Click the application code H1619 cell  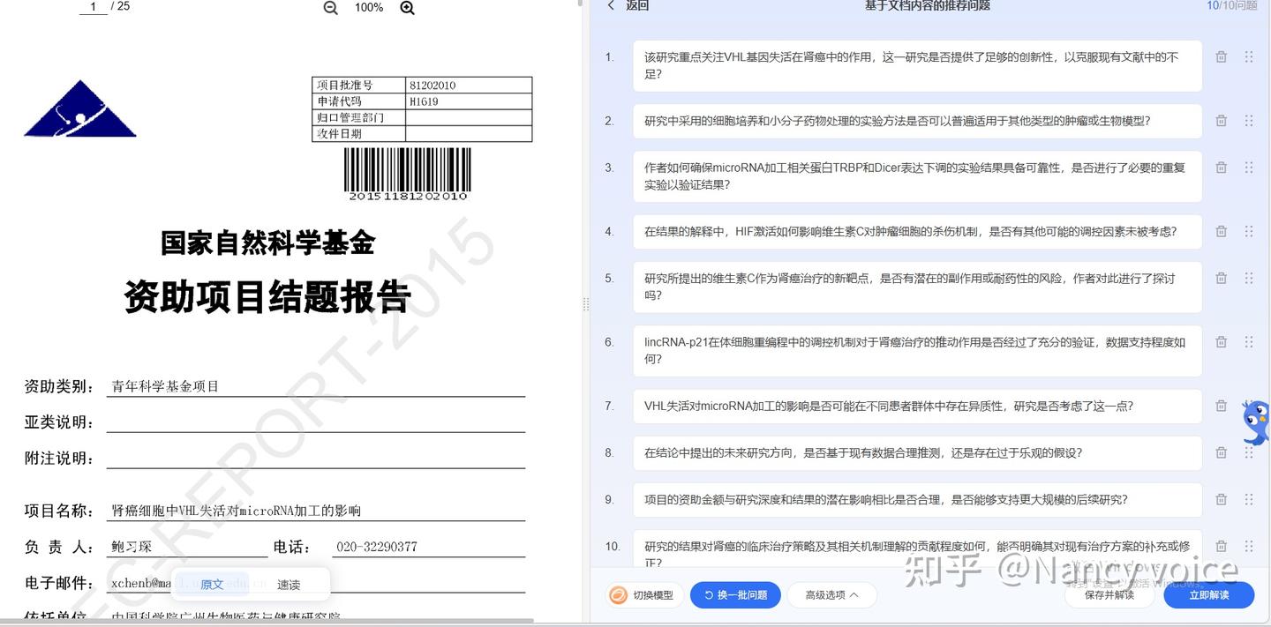coord(469,101)
